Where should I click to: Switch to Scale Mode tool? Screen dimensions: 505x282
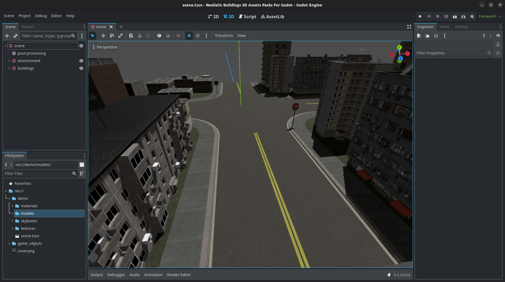coord(121,36)
